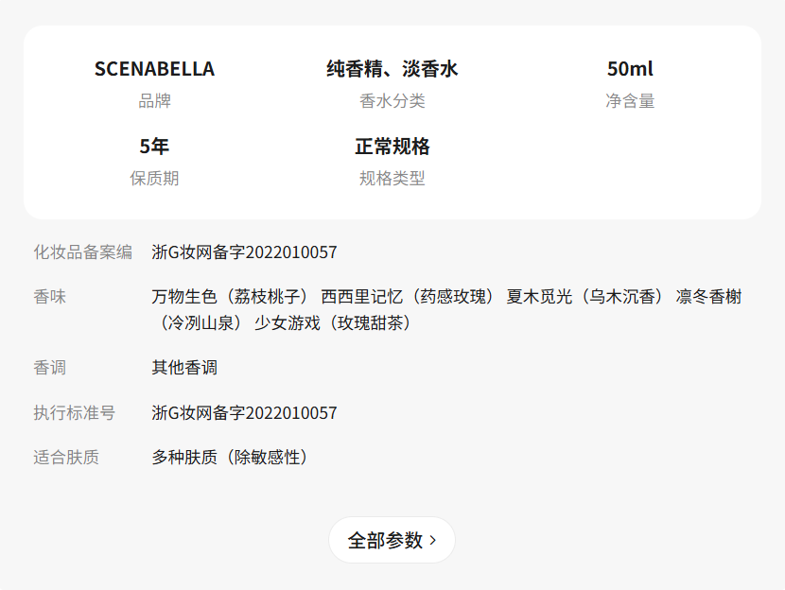This screenshot has width=785, height=590.
Task: Click the 其他香调 value
Action: [184, 367]
